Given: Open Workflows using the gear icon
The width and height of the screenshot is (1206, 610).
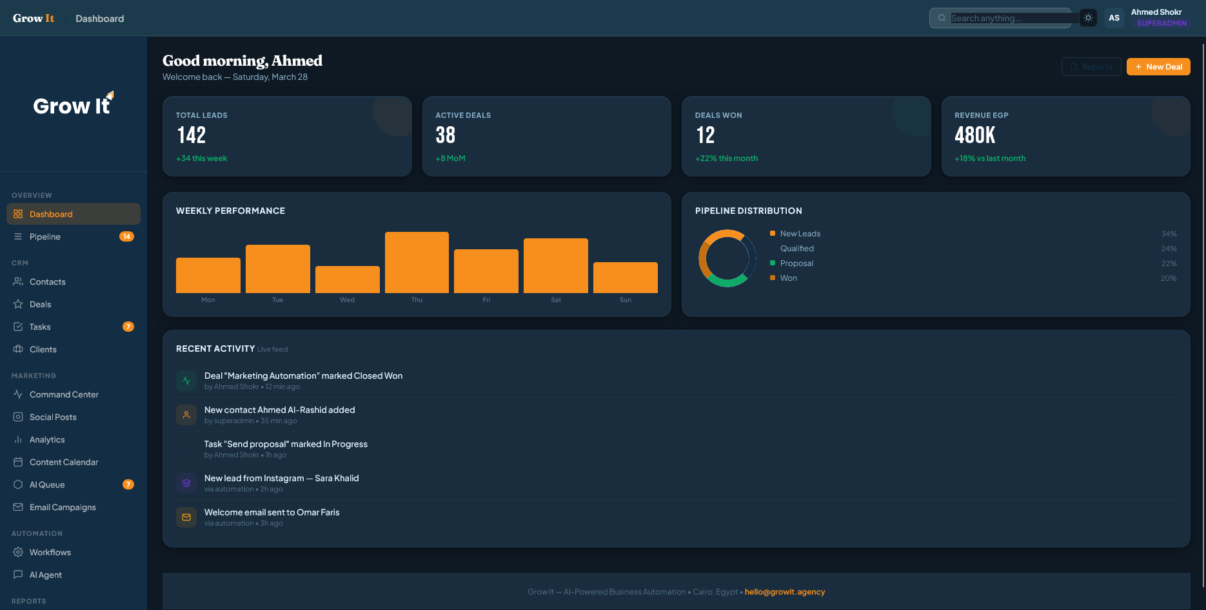Looking at the screenshot, I should click(17, 552).
